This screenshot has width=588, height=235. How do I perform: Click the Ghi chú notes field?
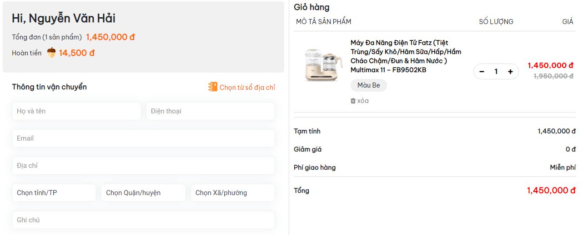point(143,220)
